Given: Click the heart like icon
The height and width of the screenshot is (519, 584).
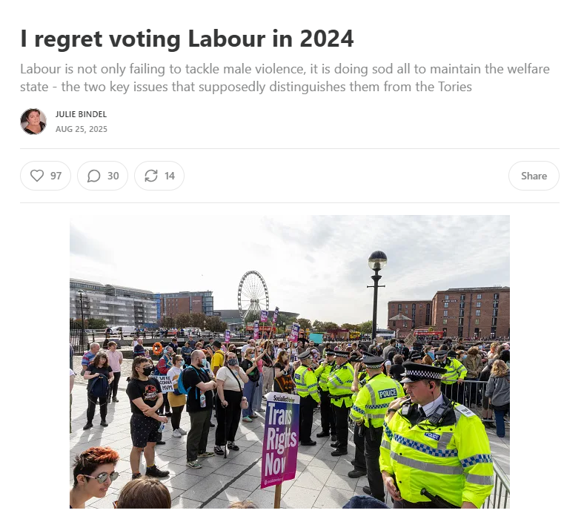Looking at the screenshot, I should (37, 176).
